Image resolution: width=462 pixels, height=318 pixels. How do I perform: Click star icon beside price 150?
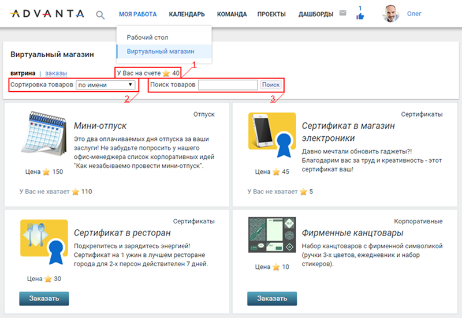46,171
